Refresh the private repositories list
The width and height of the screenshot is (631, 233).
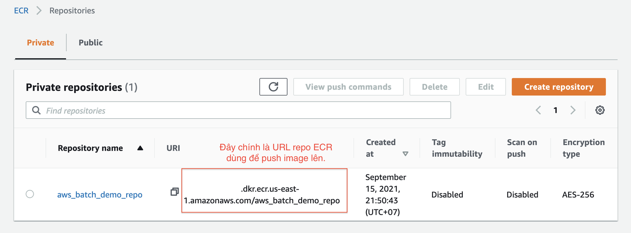(273, 87)
